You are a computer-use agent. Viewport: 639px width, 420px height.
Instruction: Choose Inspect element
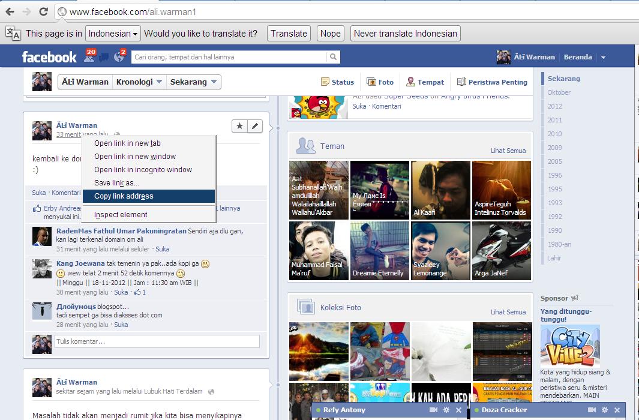(x=149, y=215)
